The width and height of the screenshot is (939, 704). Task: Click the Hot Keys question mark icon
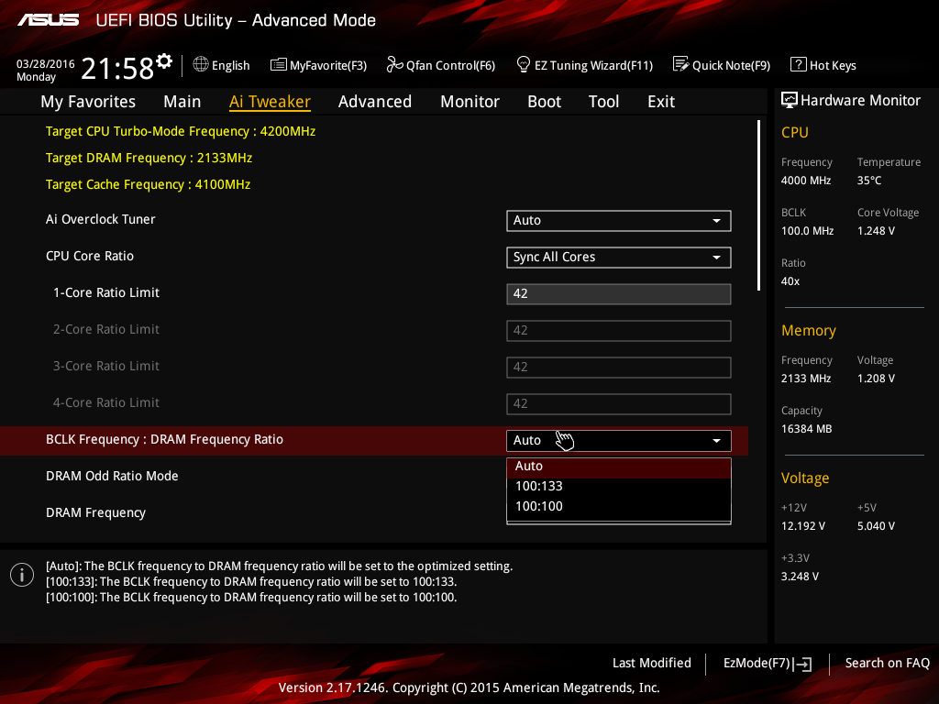pos(799,64)
